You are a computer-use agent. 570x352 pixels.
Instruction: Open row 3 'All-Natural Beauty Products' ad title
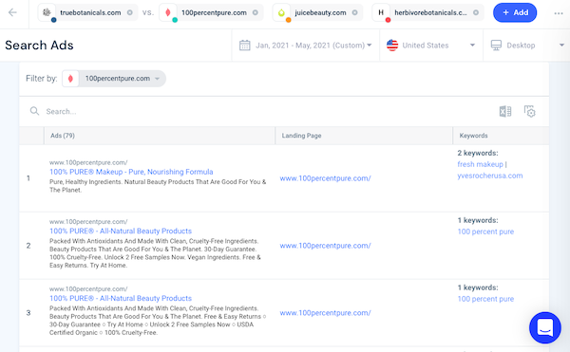(121, 298)
